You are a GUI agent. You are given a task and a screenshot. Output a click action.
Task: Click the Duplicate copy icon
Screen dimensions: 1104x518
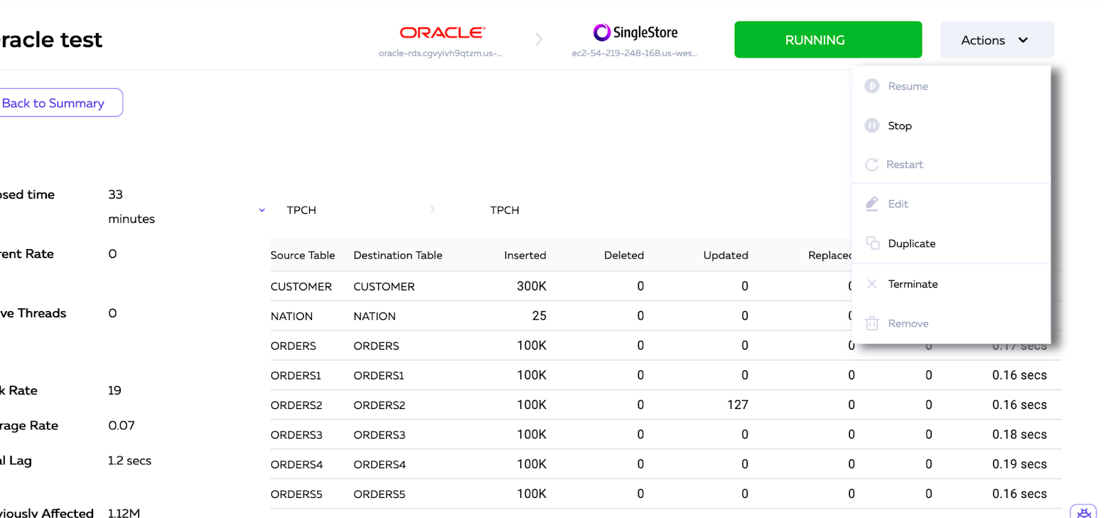point(873,243)
